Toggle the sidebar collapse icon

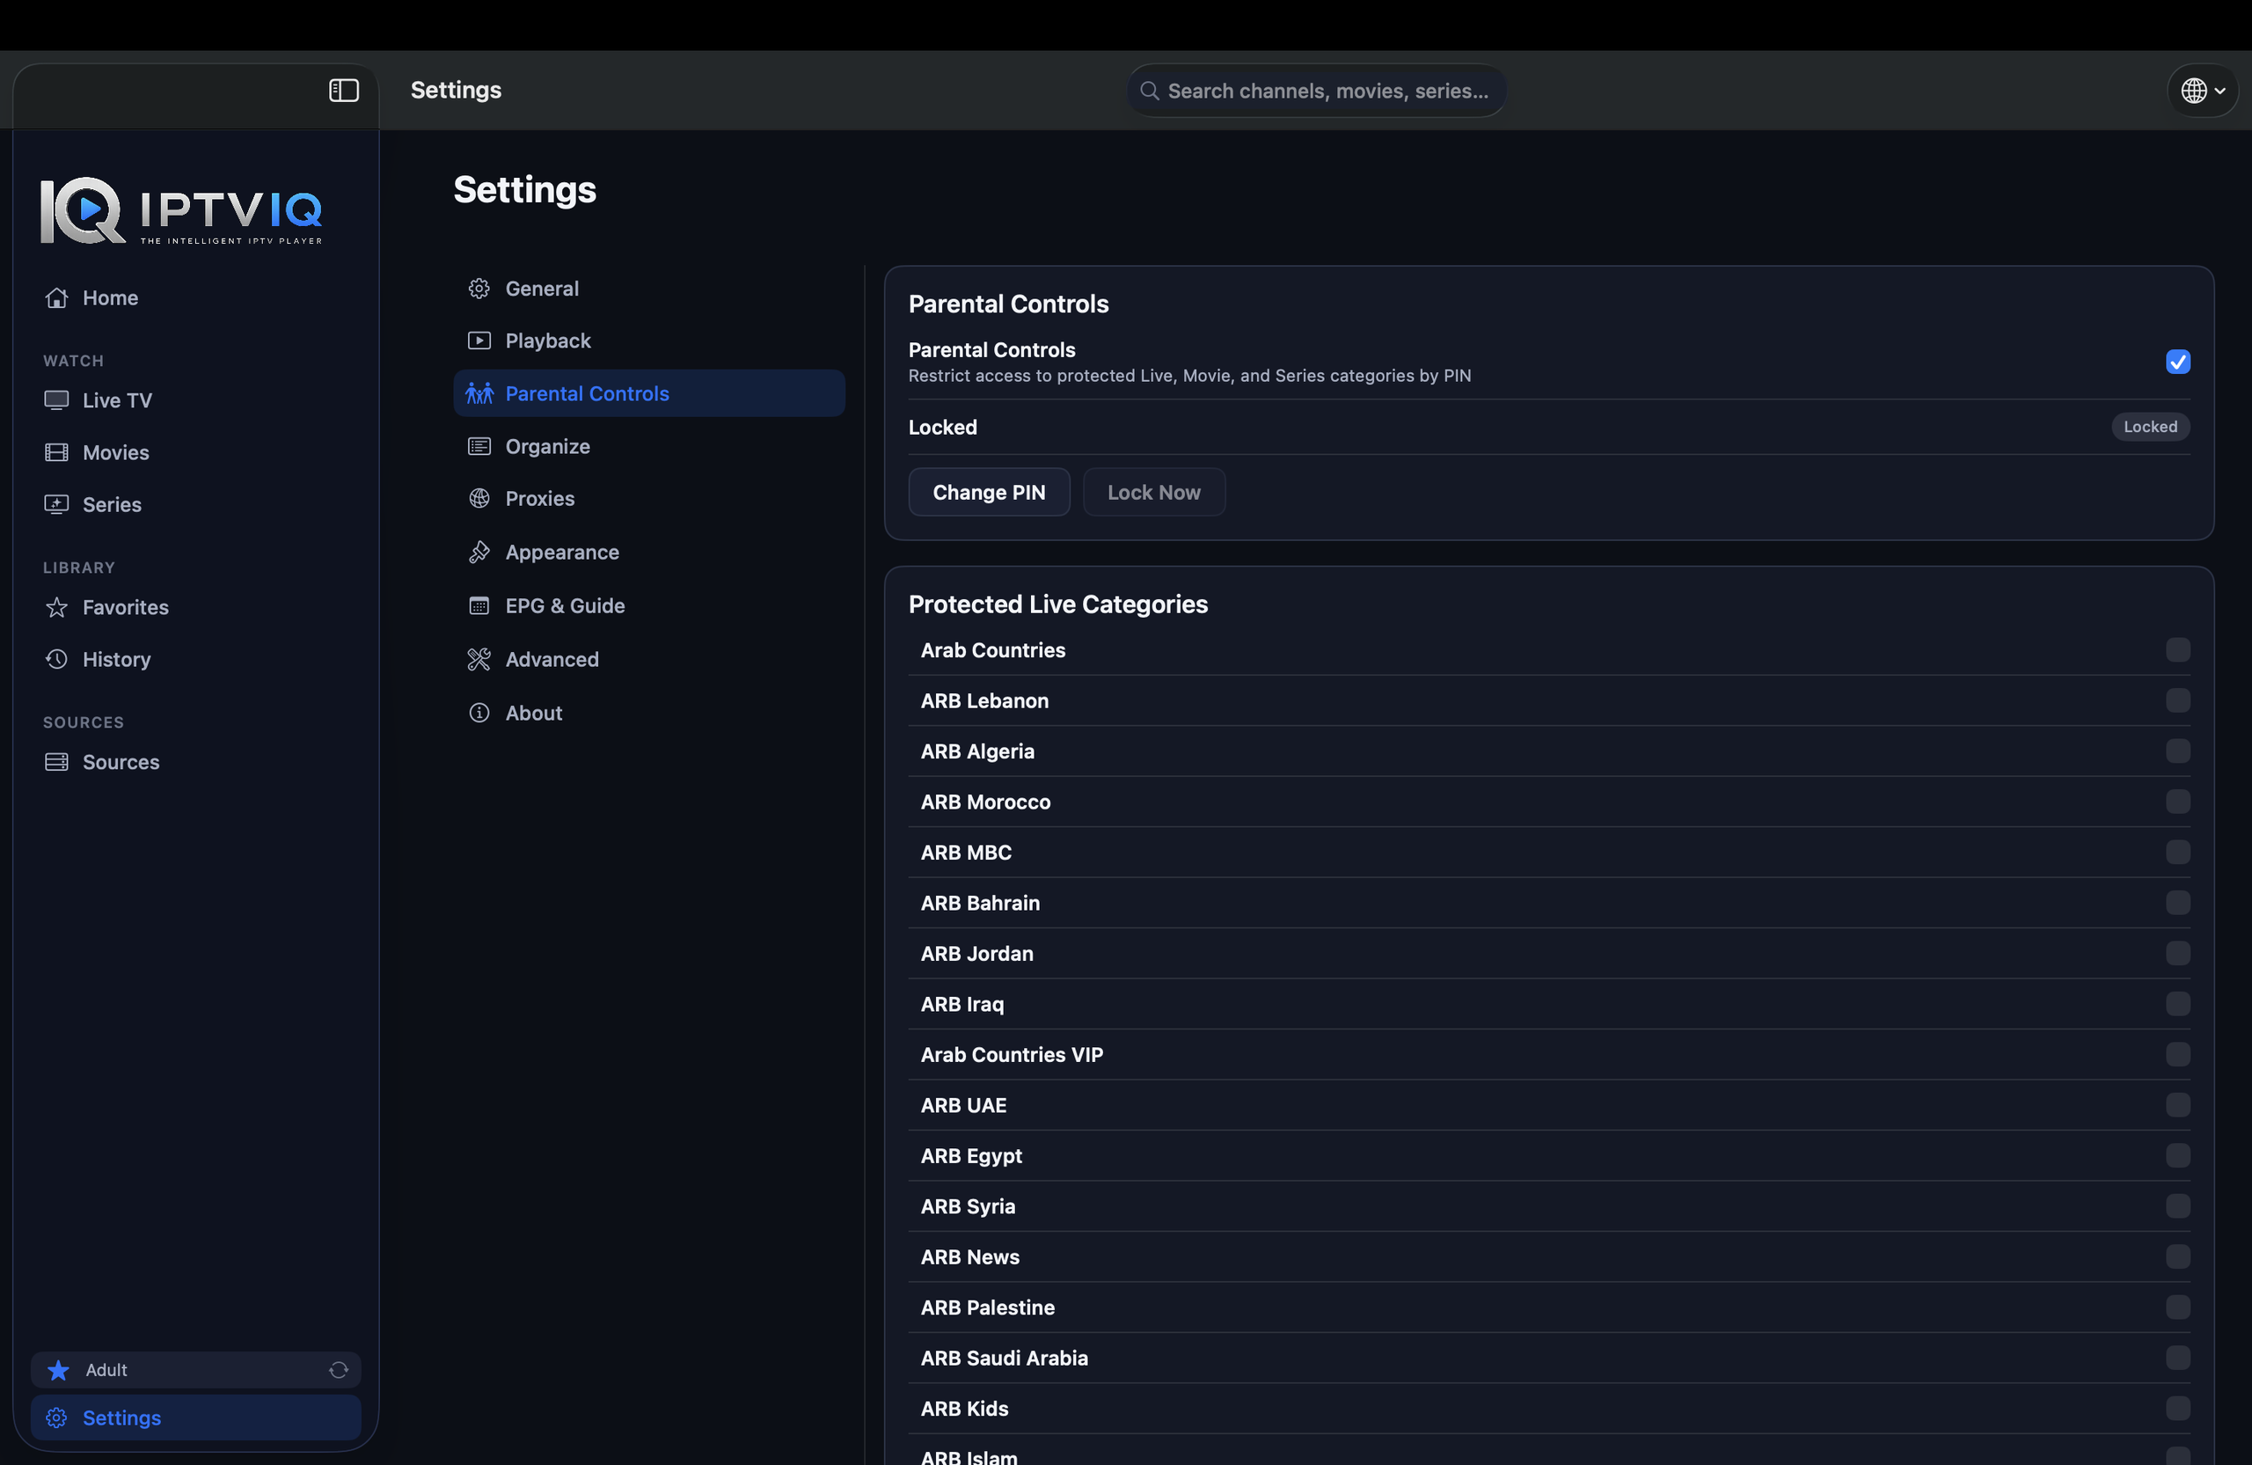[x=343, y=90]
